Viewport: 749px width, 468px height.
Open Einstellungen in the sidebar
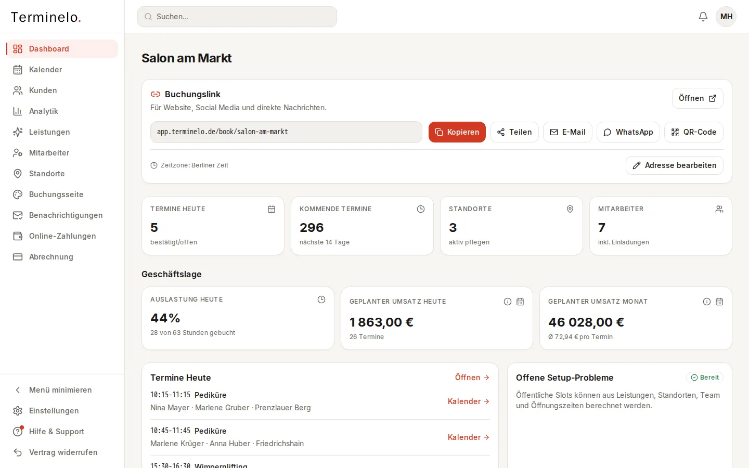(x=62, y=411)
